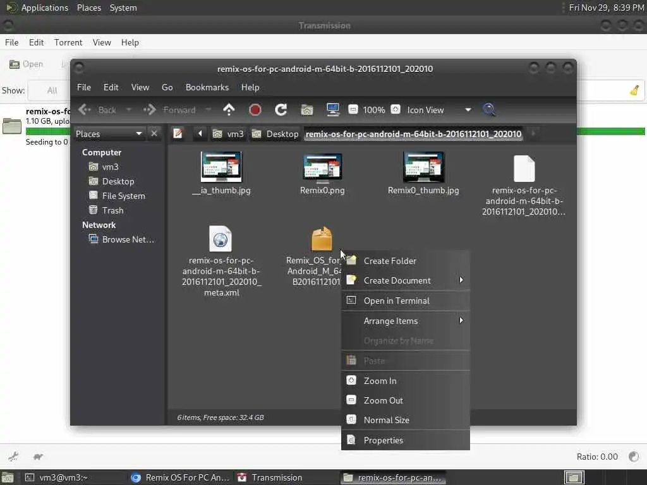647x485 pixels.
Task: Click the vm3 path bar button
Action: [x=228, y=134]
